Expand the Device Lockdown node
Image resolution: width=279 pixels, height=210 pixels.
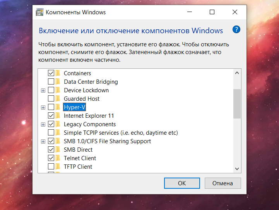click(x=43, y=91)
